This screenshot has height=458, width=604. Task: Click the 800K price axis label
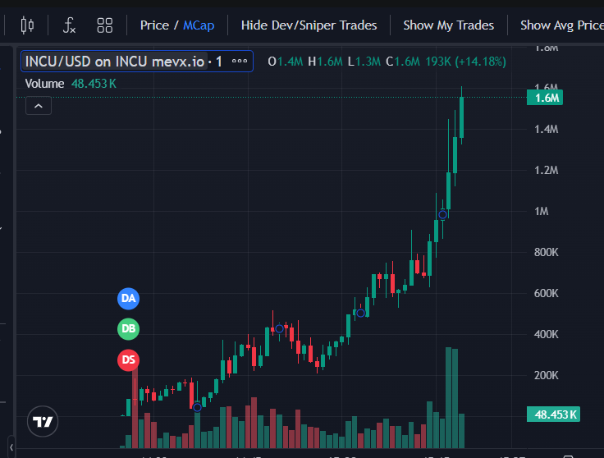point(546,252)
